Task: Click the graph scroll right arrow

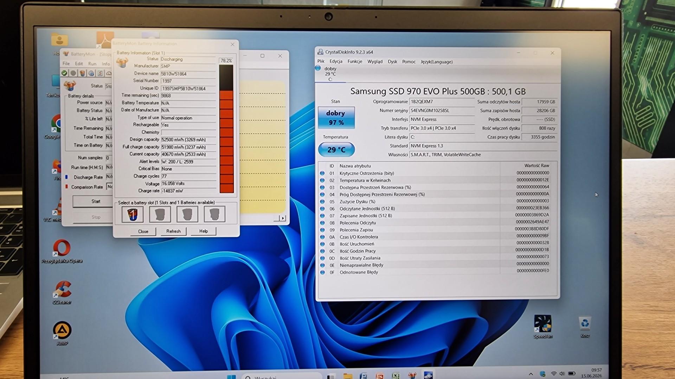Action: 283,218
